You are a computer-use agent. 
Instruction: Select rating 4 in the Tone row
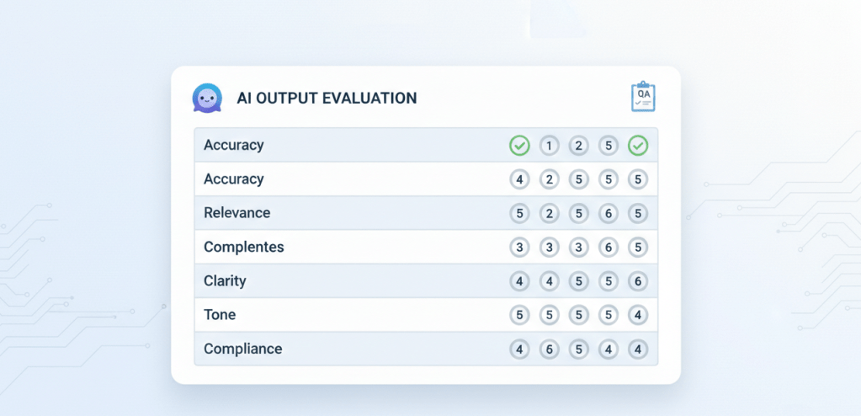coord(638,315)
